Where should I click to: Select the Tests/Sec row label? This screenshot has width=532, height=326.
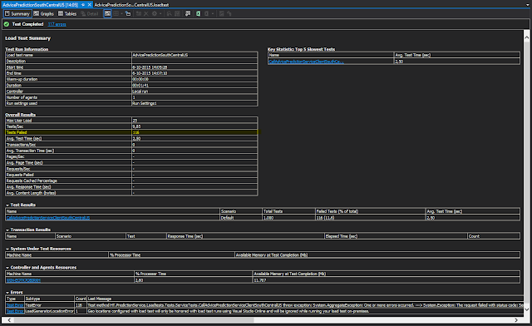coord(15,126)
